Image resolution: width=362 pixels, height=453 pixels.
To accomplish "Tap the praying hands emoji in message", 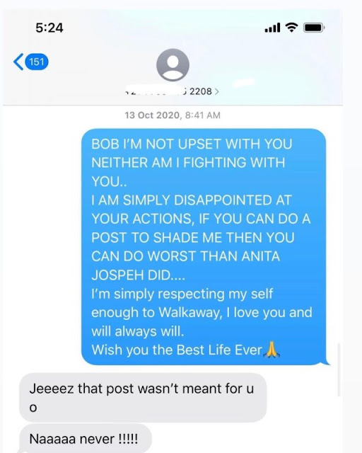I will point(271,350).
